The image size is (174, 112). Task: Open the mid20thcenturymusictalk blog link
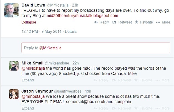(83, 16)
